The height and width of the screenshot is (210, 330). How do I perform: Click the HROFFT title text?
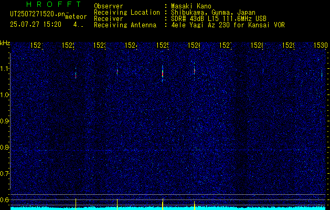[54, 4]
